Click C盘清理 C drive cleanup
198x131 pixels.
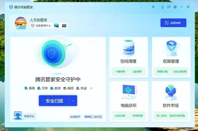pyautogui.click(x=137, y=72)
